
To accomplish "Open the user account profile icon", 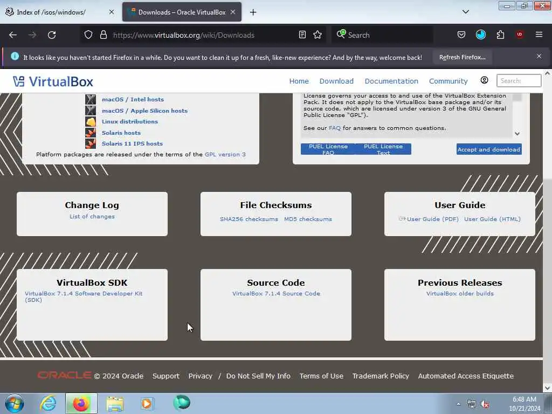I will [x=485, y=81].
